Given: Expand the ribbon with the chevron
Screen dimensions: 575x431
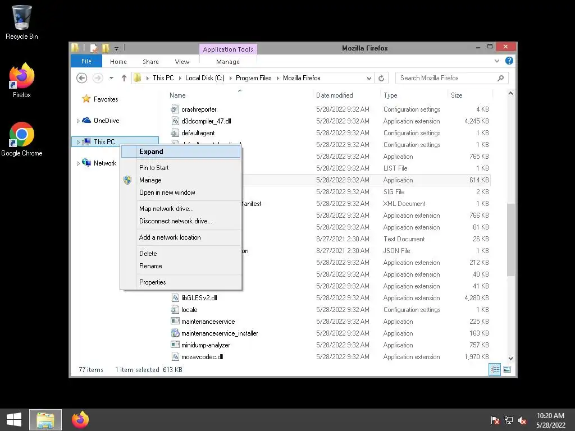Looking at the screenshot, I should click(497, 61).
